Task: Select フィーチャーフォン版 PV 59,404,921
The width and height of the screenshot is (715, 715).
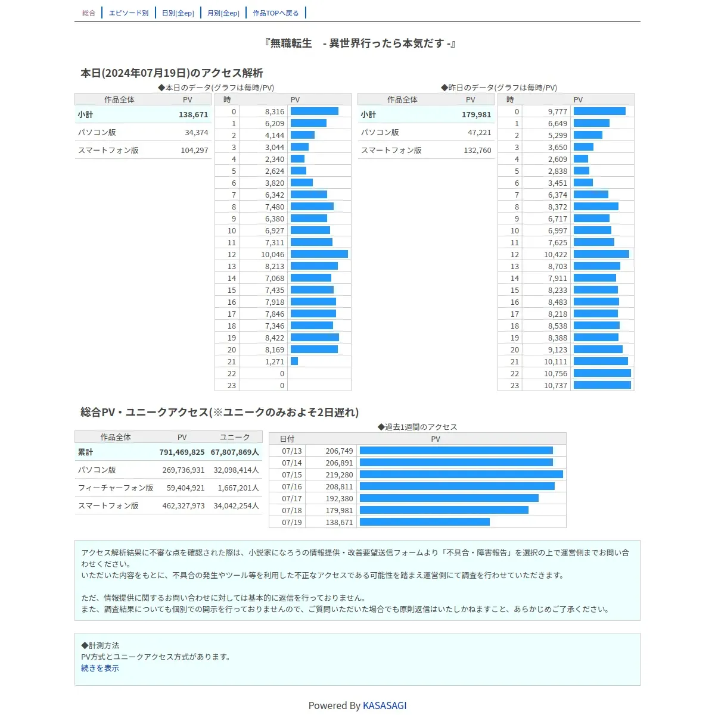Action: [x=186, y=488]
